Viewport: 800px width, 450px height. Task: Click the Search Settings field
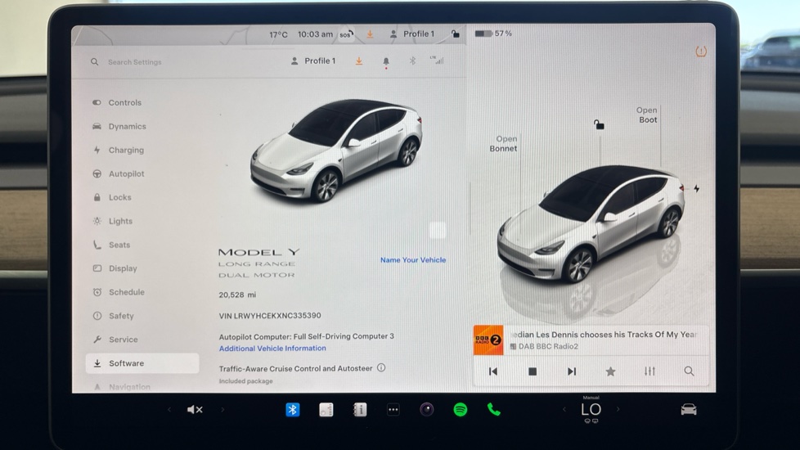click(135, 61)
